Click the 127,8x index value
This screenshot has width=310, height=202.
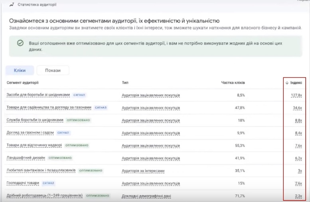pyautogui.click(x=296, y=95)
